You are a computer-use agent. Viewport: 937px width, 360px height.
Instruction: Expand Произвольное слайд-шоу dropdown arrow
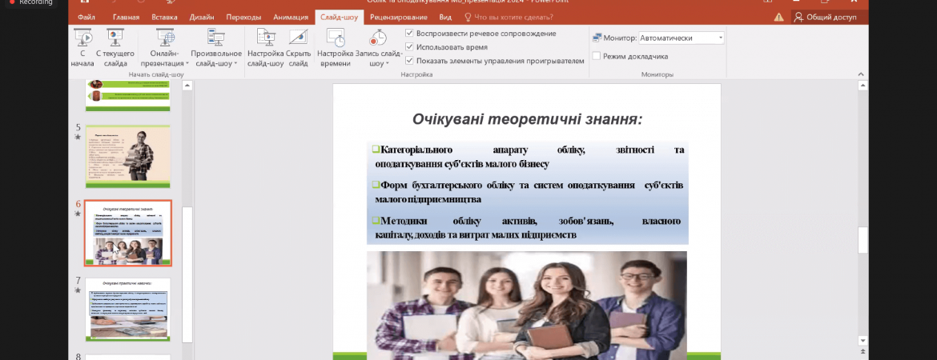(x=235, y=63)
